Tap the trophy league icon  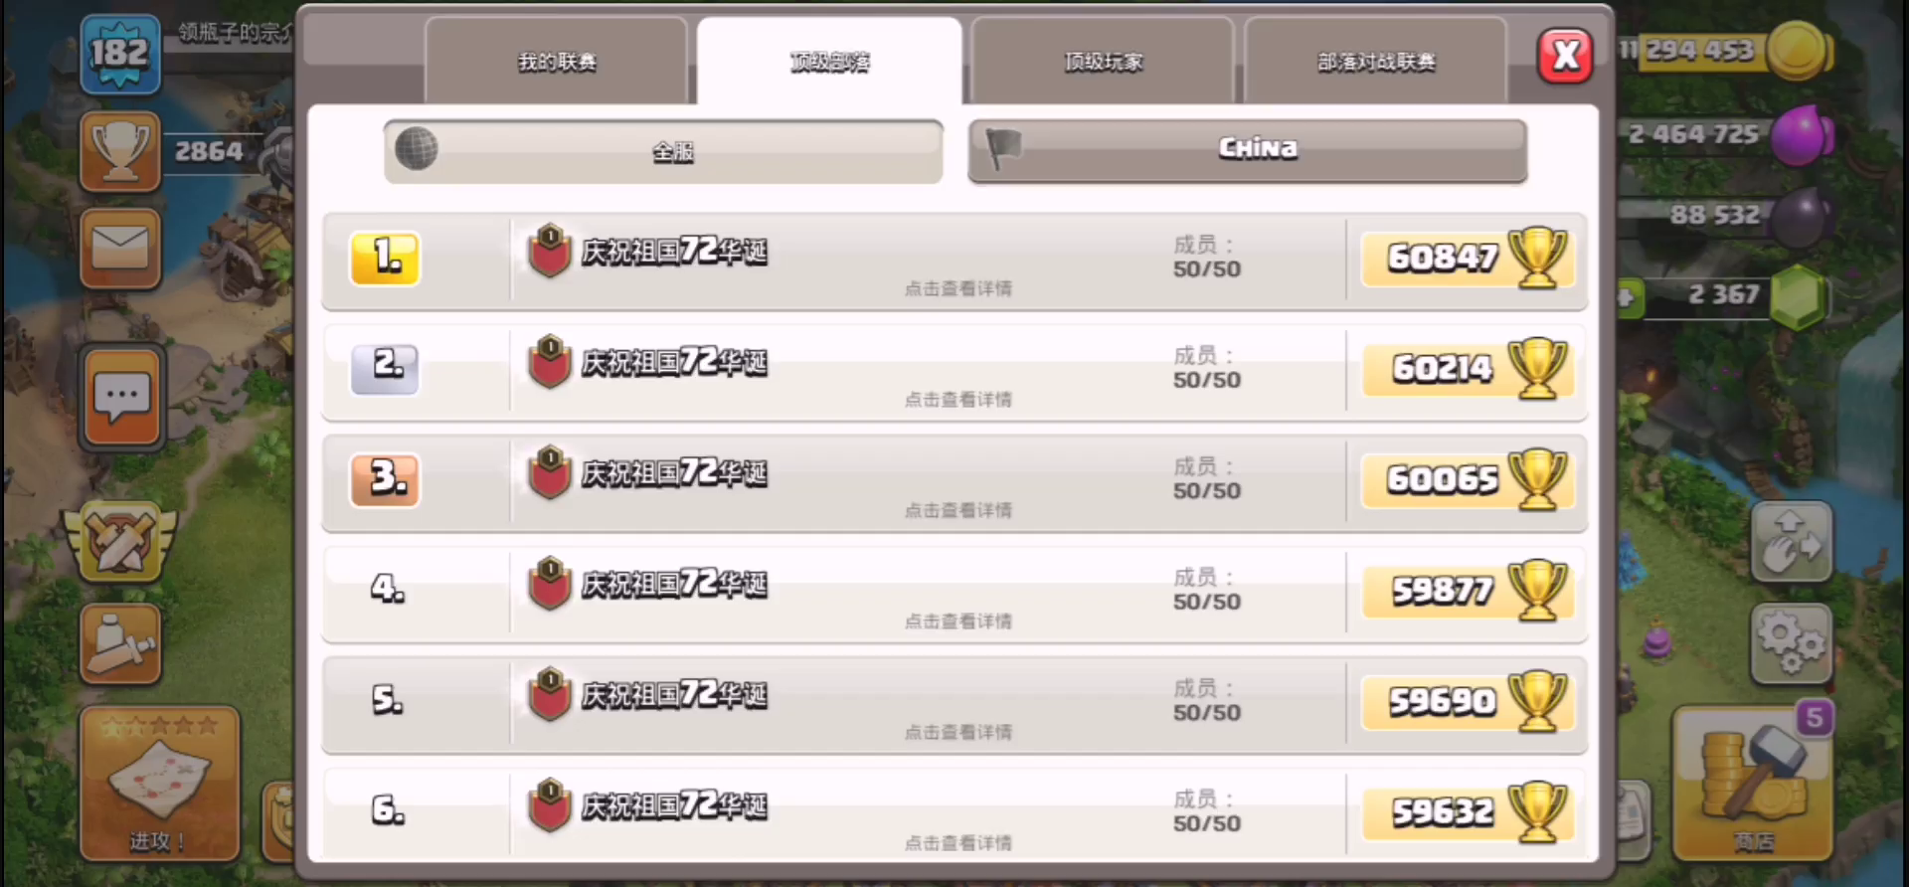(x=120, y=151)
